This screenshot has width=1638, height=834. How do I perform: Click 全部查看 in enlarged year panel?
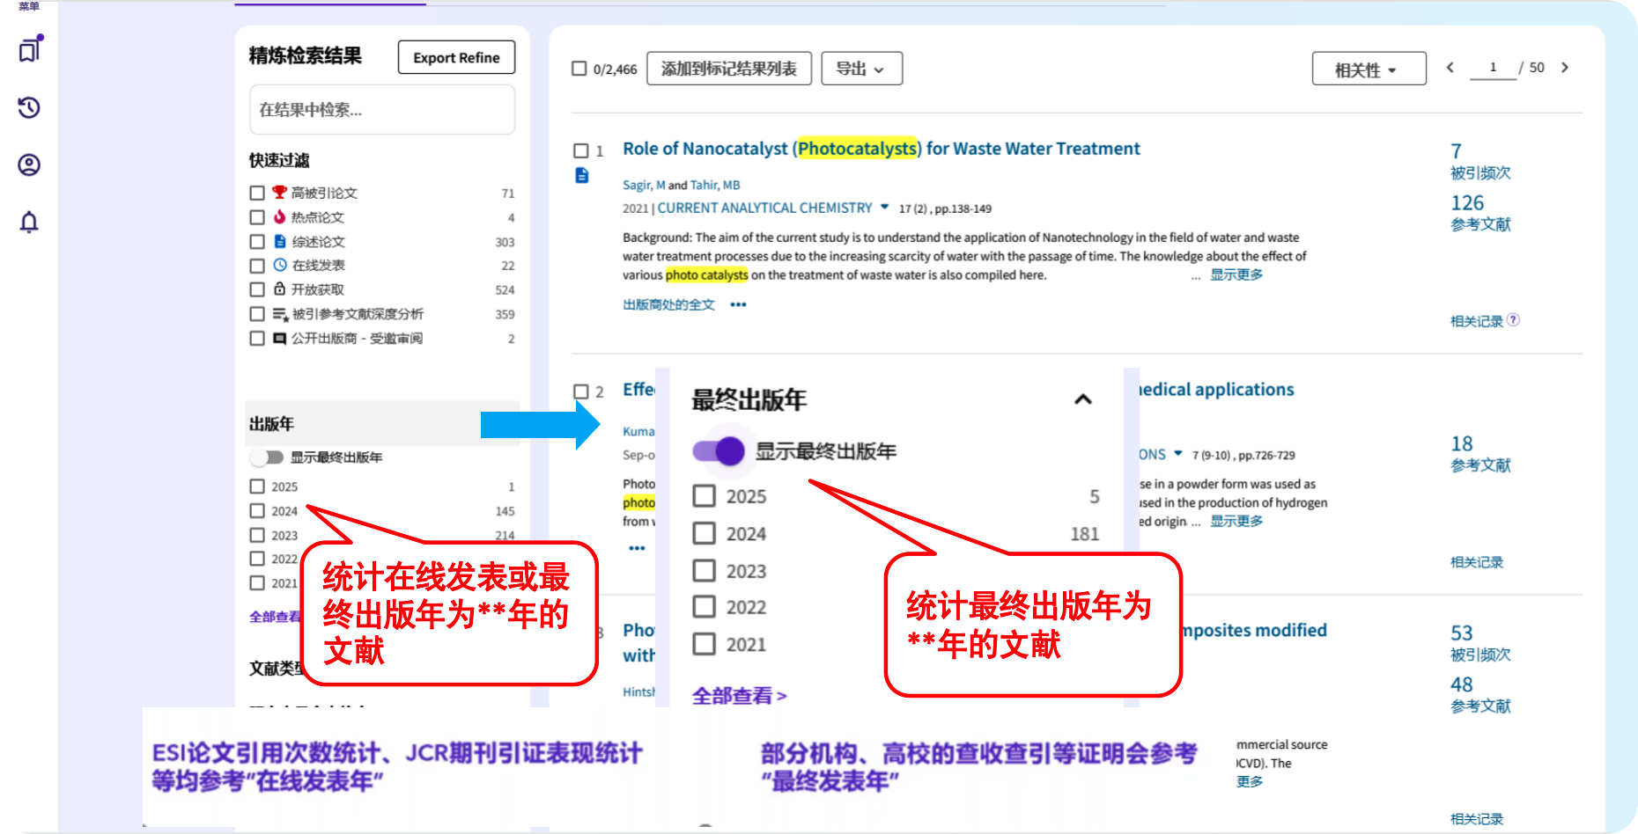point(739,696)
